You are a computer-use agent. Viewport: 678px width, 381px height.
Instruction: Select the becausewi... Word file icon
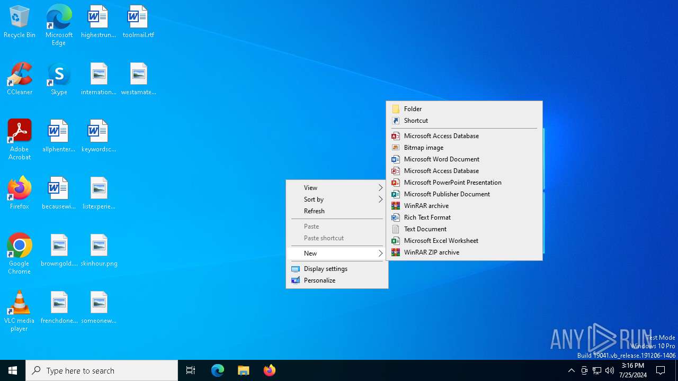[x=59, y=194]
